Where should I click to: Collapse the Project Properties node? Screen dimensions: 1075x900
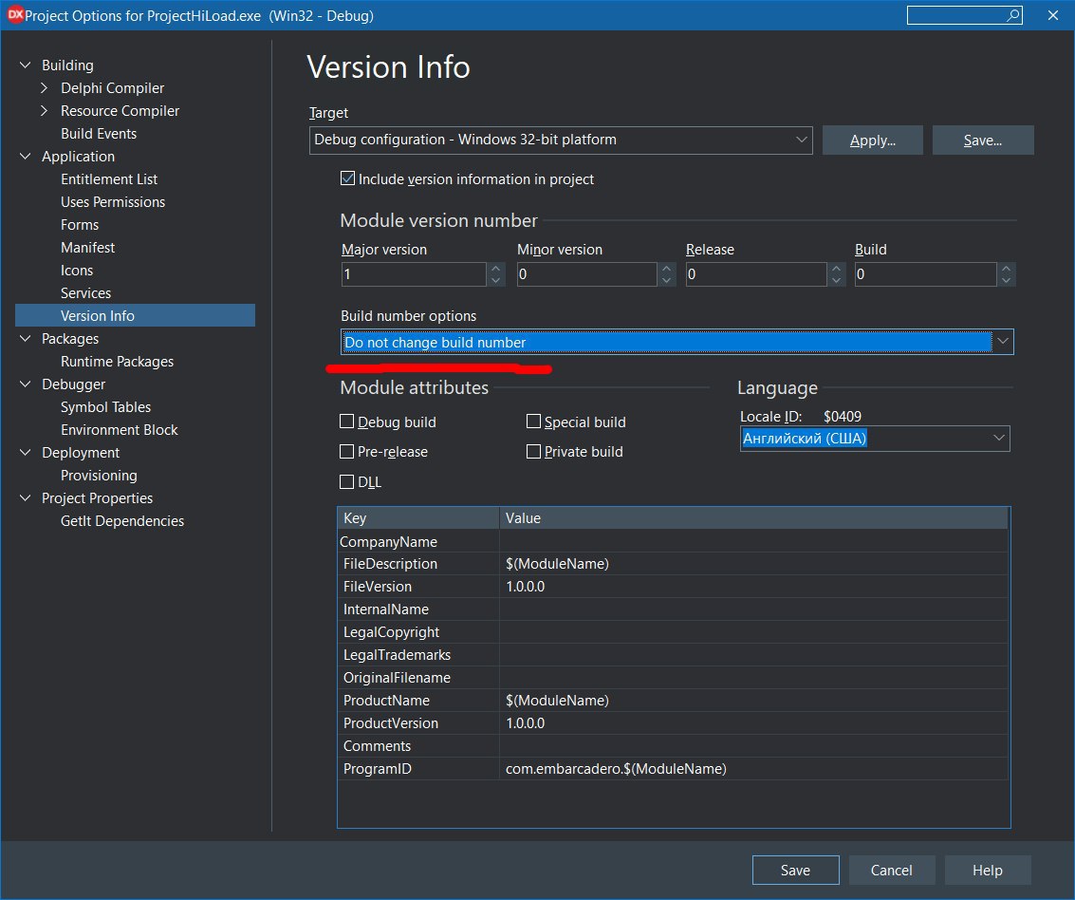(26, 498)
